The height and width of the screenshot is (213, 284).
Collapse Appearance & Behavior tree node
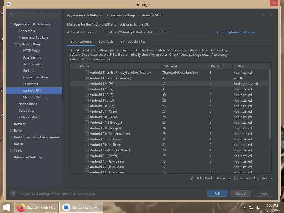(11, 24)
